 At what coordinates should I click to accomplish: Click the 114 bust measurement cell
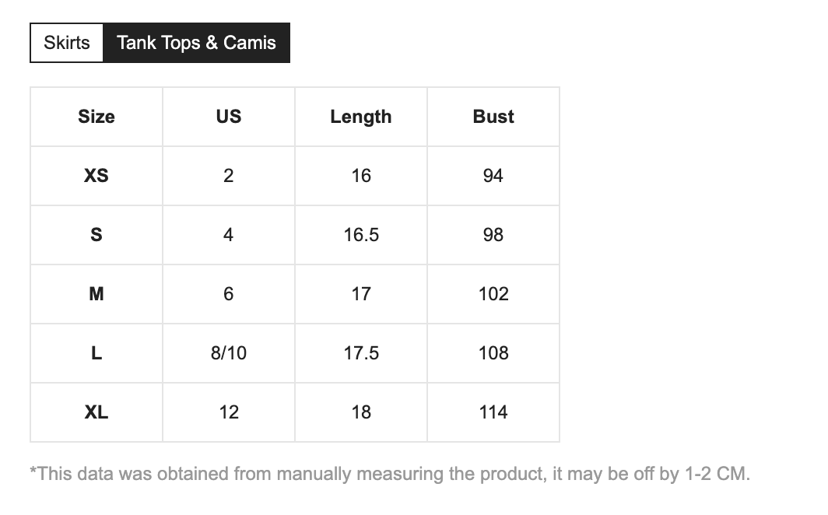(493, 412)
